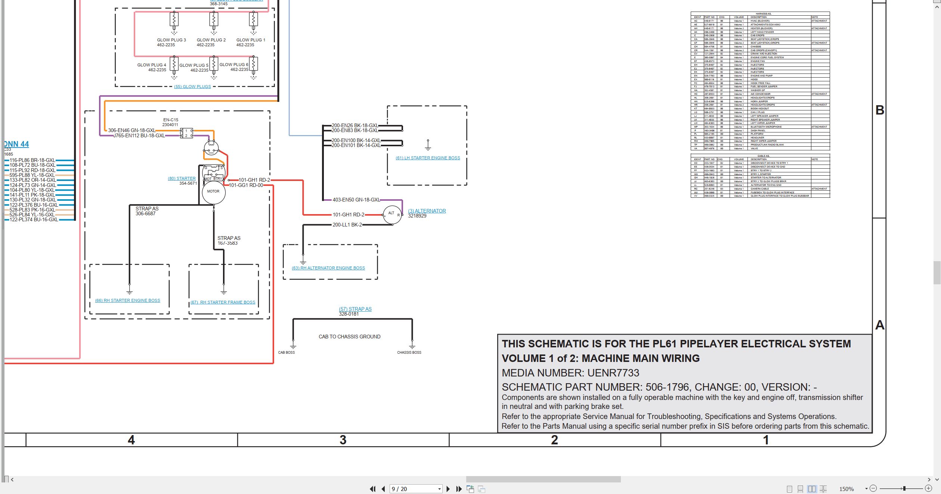Click grid row marker B

pos(880,110)
